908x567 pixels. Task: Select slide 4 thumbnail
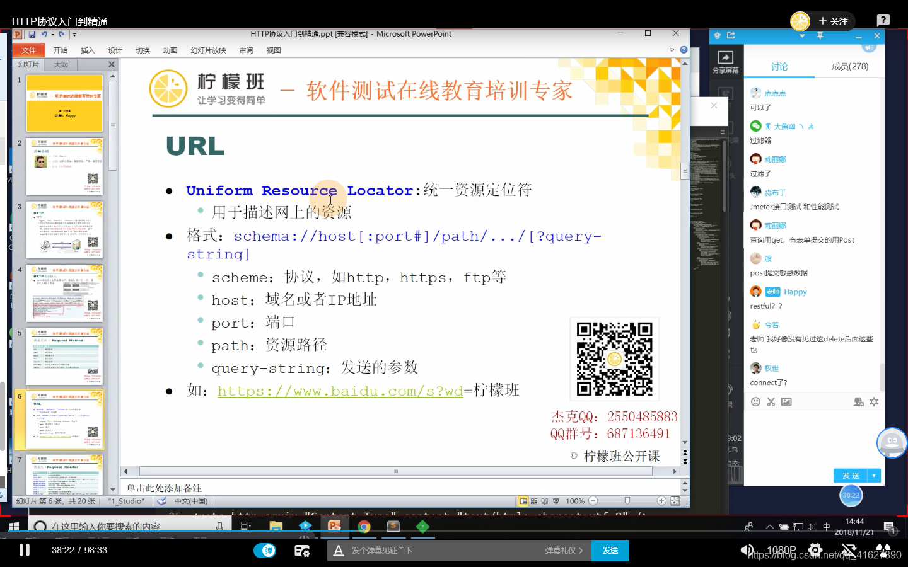[x=64, y=293]
